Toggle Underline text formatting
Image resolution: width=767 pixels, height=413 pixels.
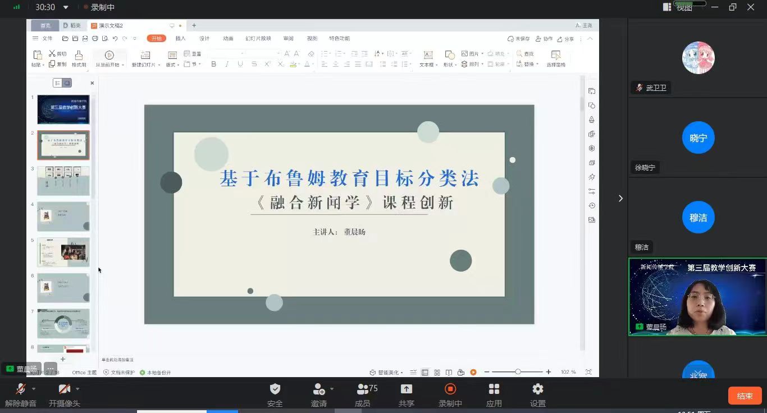tap(240, 65)
